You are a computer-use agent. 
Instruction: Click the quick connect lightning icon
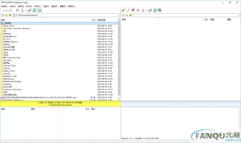click(124, 10)
